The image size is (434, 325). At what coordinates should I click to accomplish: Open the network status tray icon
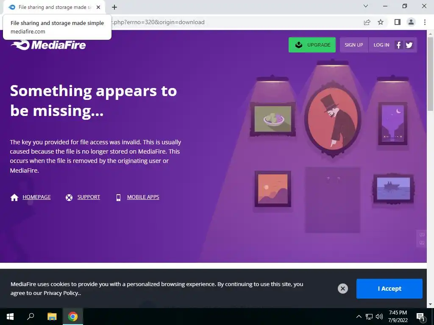click(x=369, y=317)
